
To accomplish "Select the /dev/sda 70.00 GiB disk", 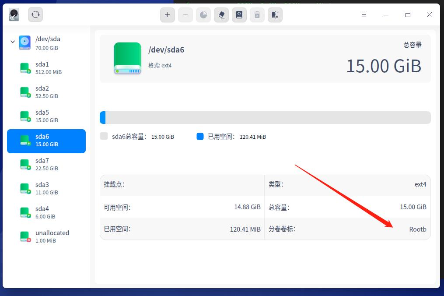I will [46, 43].
